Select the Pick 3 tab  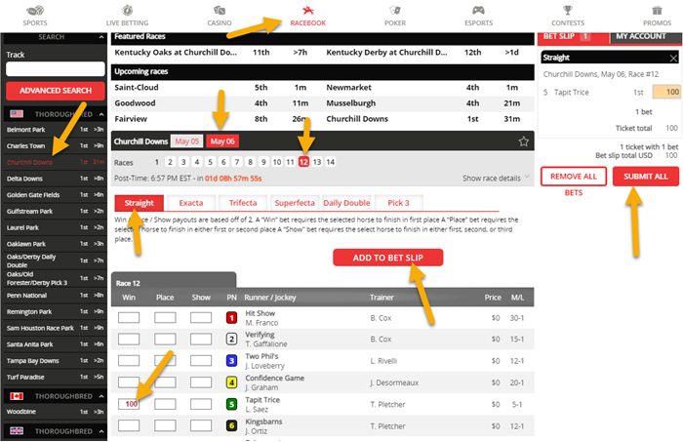tap(398, 203)
